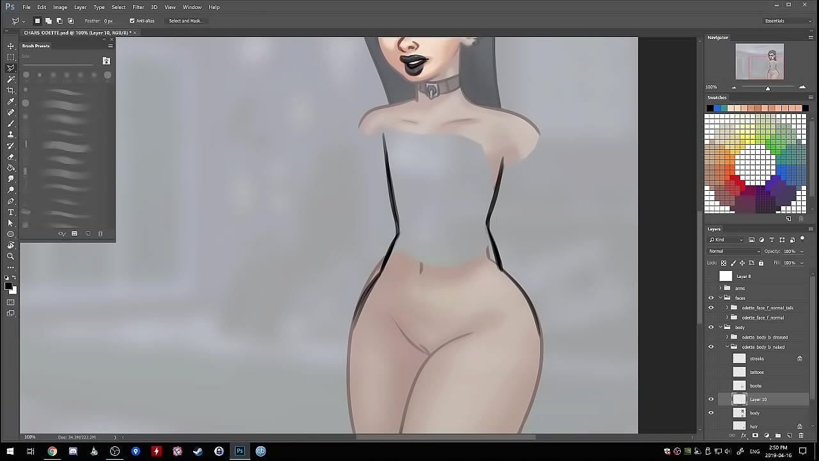
Task: Select the tattoos layer
Action: click(x=757, y=372)
